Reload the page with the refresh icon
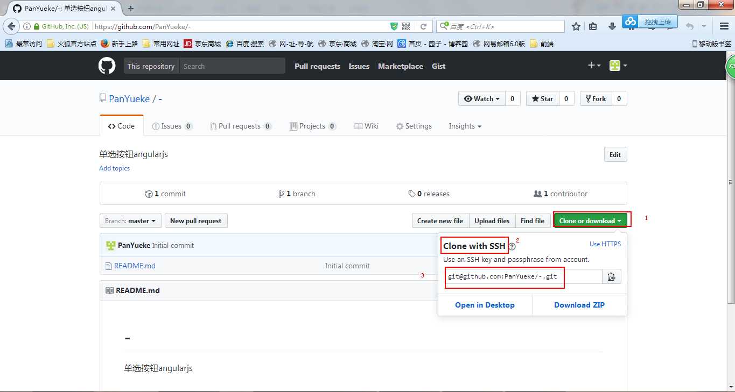Viewport: 735px width, 392px height. coord(424,26)
